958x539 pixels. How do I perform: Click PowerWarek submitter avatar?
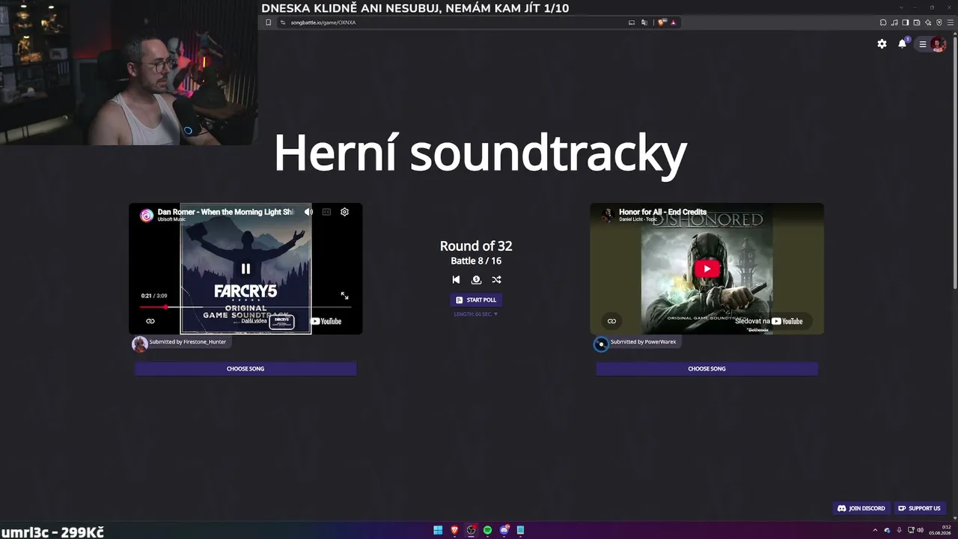pos(601,344)
